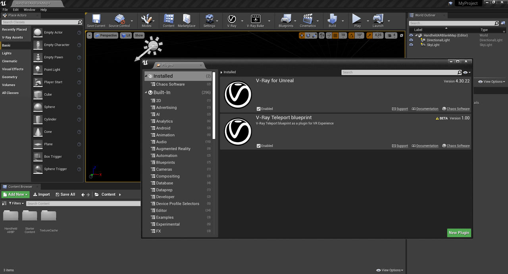Select the Box Trigger actor

(58, 156)
